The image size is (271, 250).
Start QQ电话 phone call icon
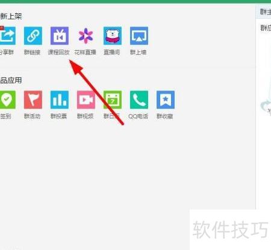click(139, 100)
